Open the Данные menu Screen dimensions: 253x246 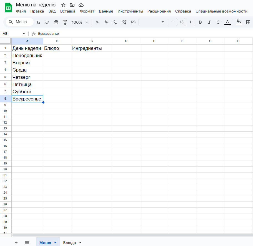click(106, 11)
